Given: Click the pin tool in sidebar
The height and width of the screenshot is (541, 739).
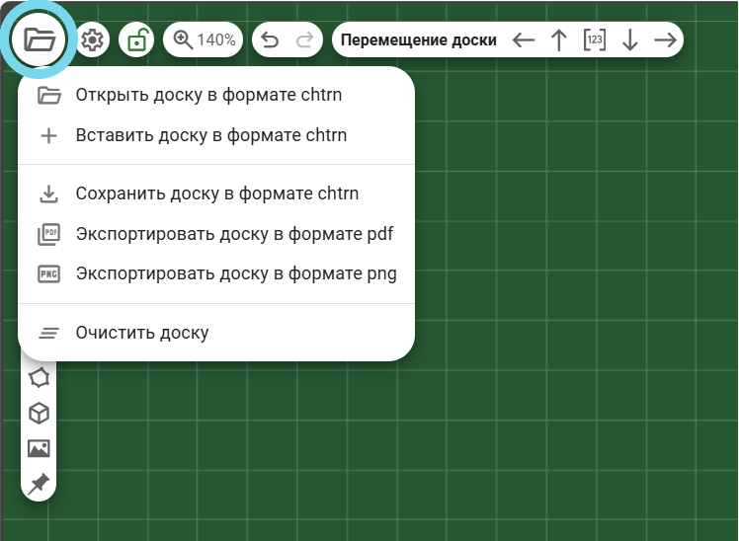Looking at the screenshot, I should click(39, 483).
